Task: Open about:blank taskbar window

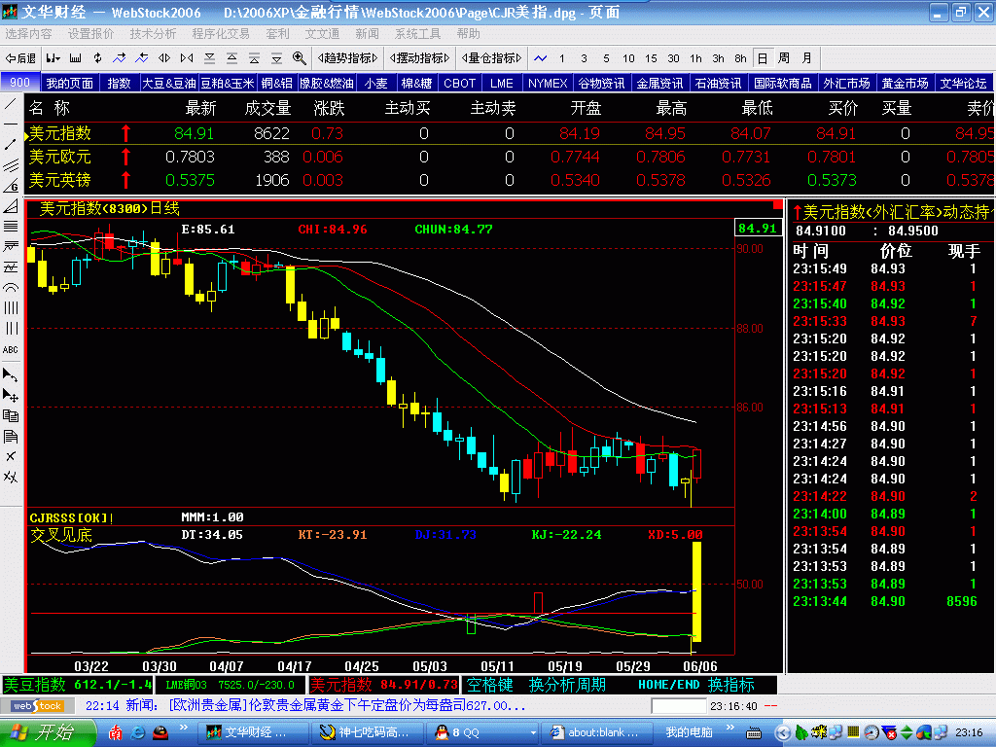Action: coord(596,732)
